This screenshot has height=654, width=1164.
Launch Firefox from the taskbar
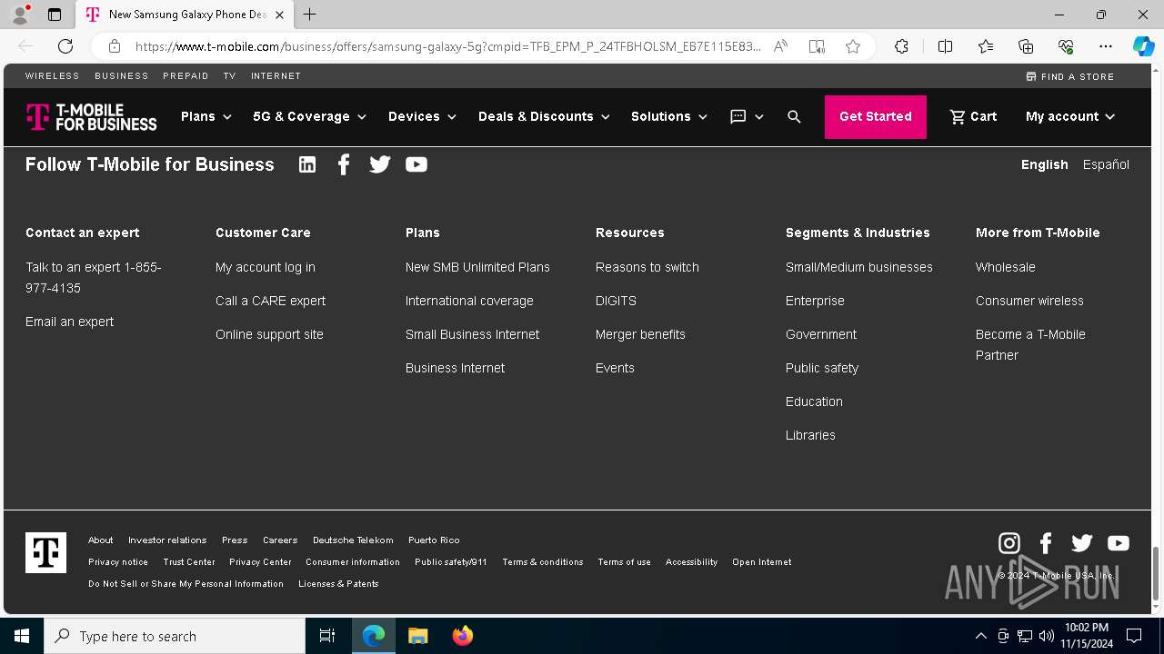click(x=463, y=636)
